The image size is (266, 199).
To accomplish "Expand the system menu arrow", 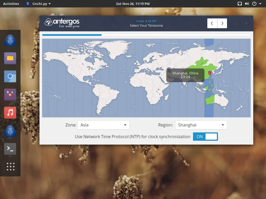I will click(260, 4).
